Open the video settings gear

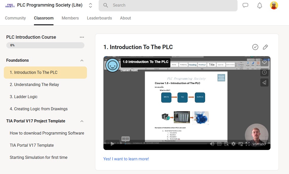point(233,144)
